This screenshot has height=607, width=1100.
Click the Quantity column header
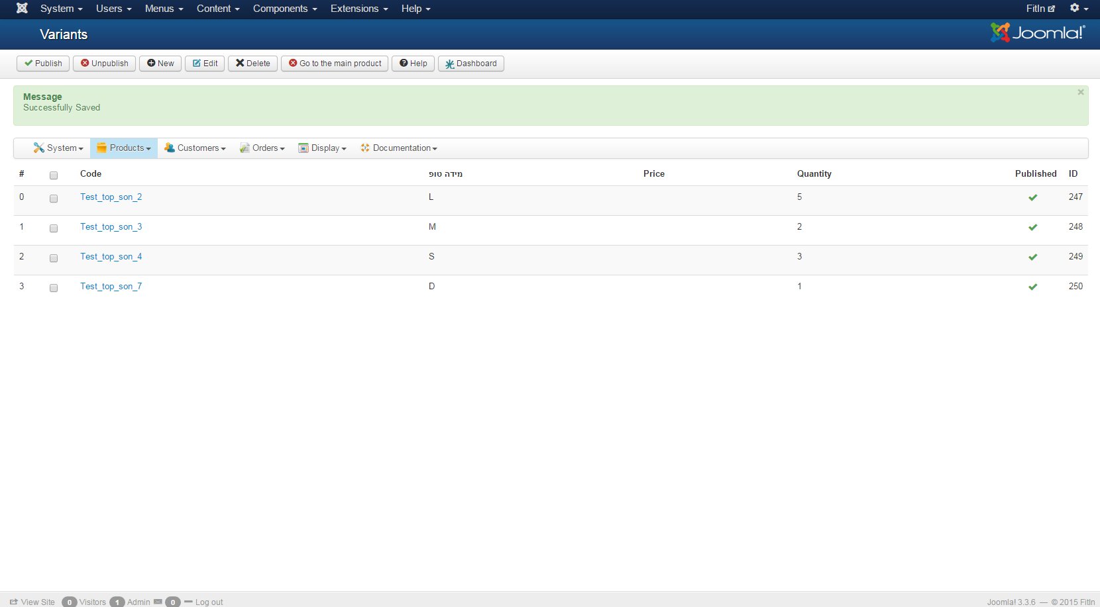(x=814, y=173)
